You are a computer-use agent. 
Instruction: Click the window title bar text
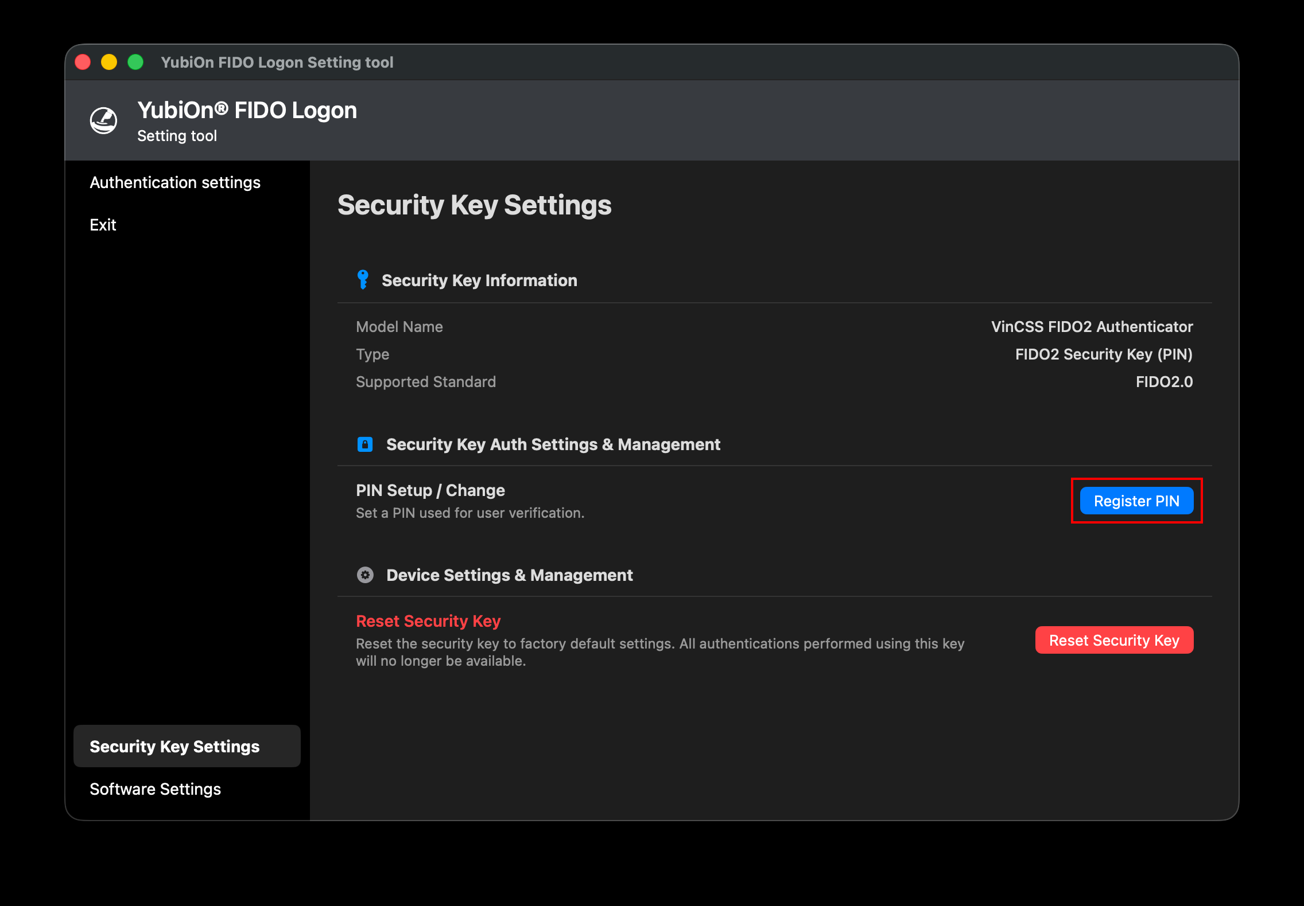tap(277, 62)
